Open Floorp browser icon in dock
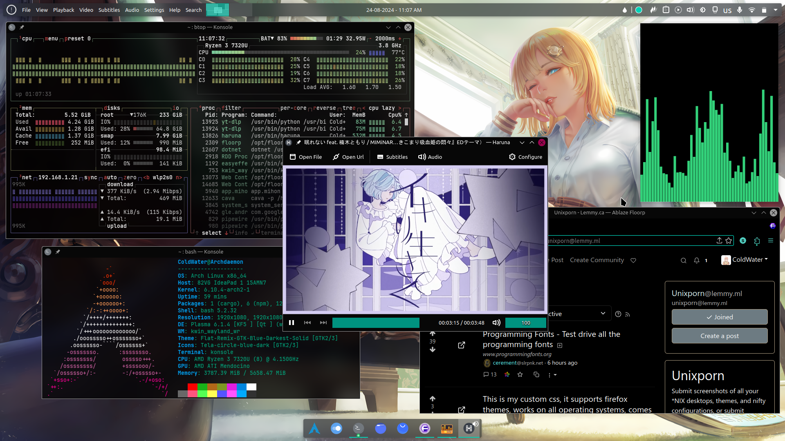The image size is (785, 441). 425,428
